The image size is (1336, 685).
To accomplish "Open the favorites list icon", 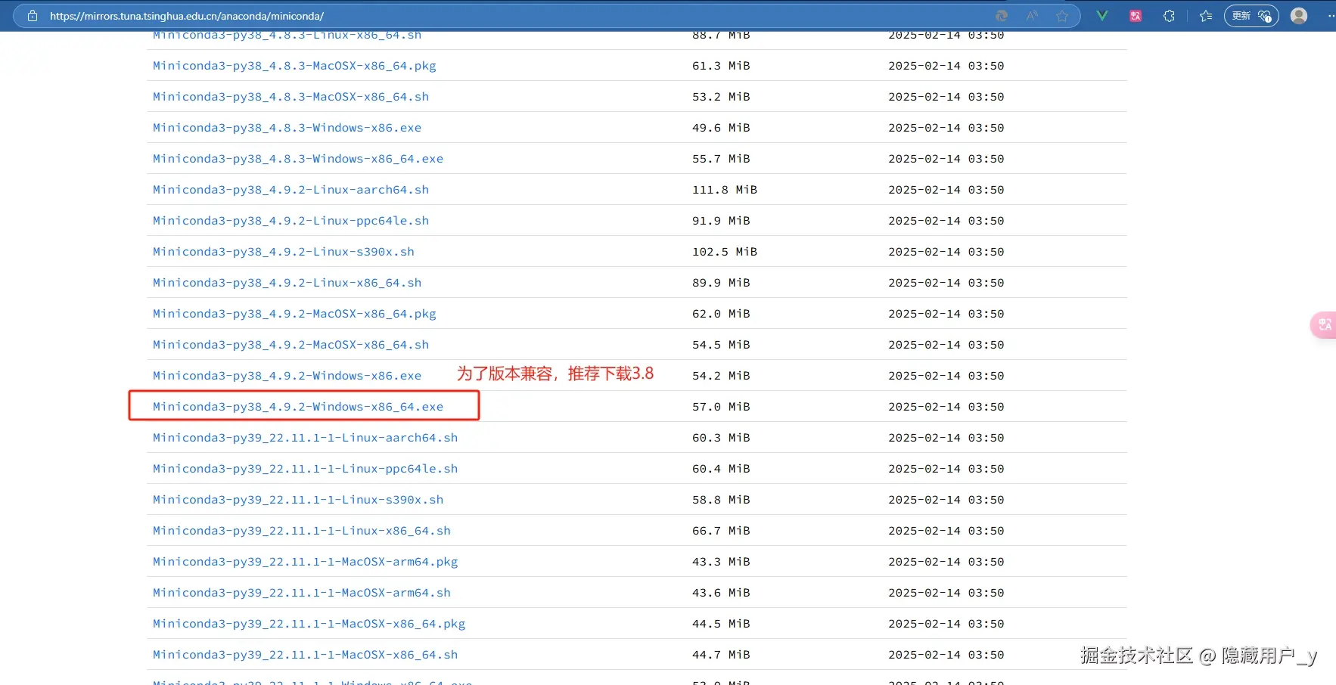I will 1207,15.
